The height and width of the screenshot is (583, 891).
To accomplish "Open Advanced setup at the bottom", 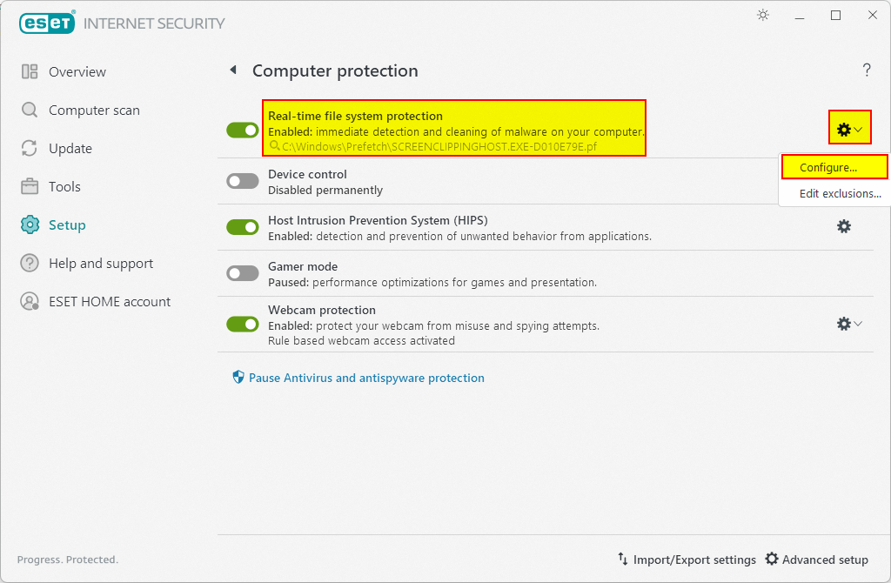I will click(x=816, y=560).
